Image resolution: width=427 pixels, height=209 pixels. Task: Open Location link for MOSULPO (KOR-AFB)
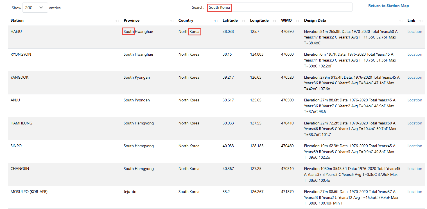tap(415, 192)
